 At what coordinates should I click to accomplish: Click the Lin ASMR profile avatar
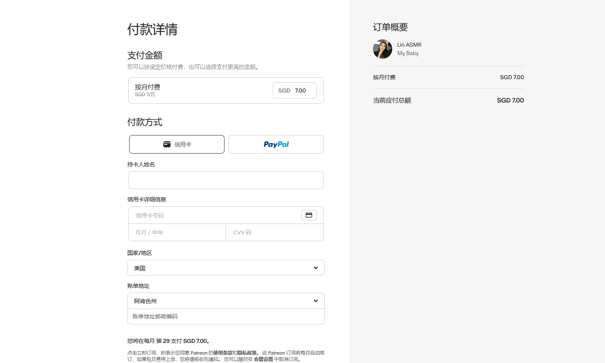tap(382, 49)
